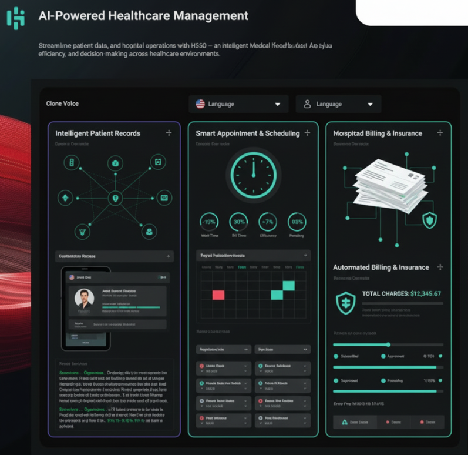This screenshot has width=468, height=455.
Task: Toggle the red calendar slot in scheduling grid
Action: (218, 295)
